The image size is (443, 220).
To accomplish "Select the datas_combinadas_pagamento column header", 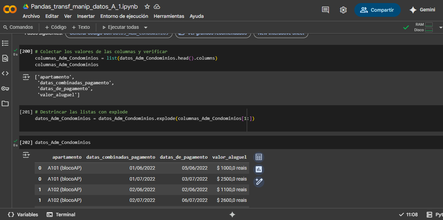I will point(121,157).
